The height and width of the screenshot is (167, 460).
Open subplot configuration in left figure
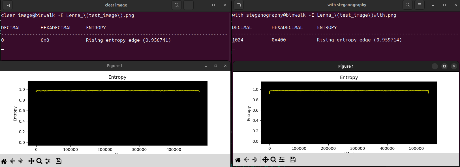pos(48,161)
